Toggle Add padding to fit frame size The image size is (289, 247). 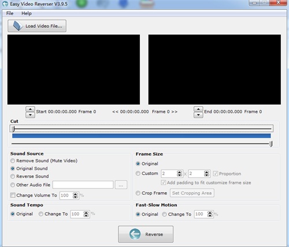coord(164,182)
